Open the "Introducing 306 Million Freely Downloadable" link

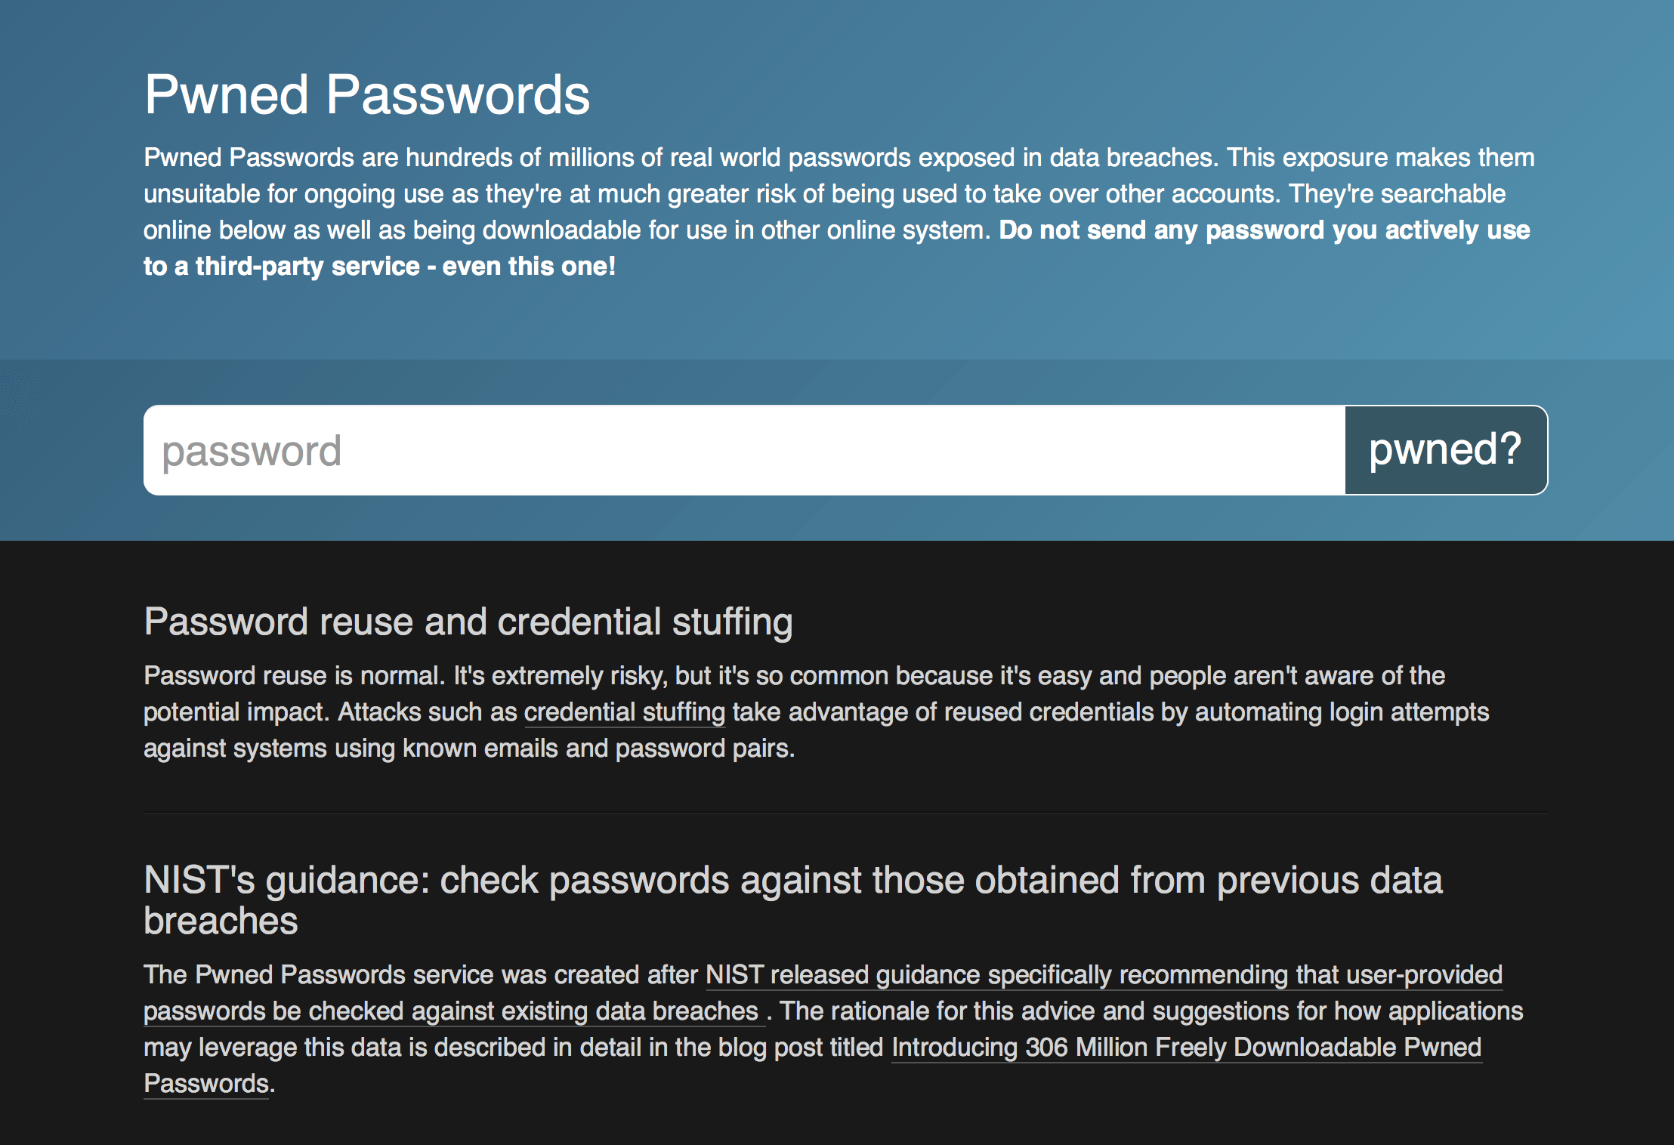point(1186,1048)
